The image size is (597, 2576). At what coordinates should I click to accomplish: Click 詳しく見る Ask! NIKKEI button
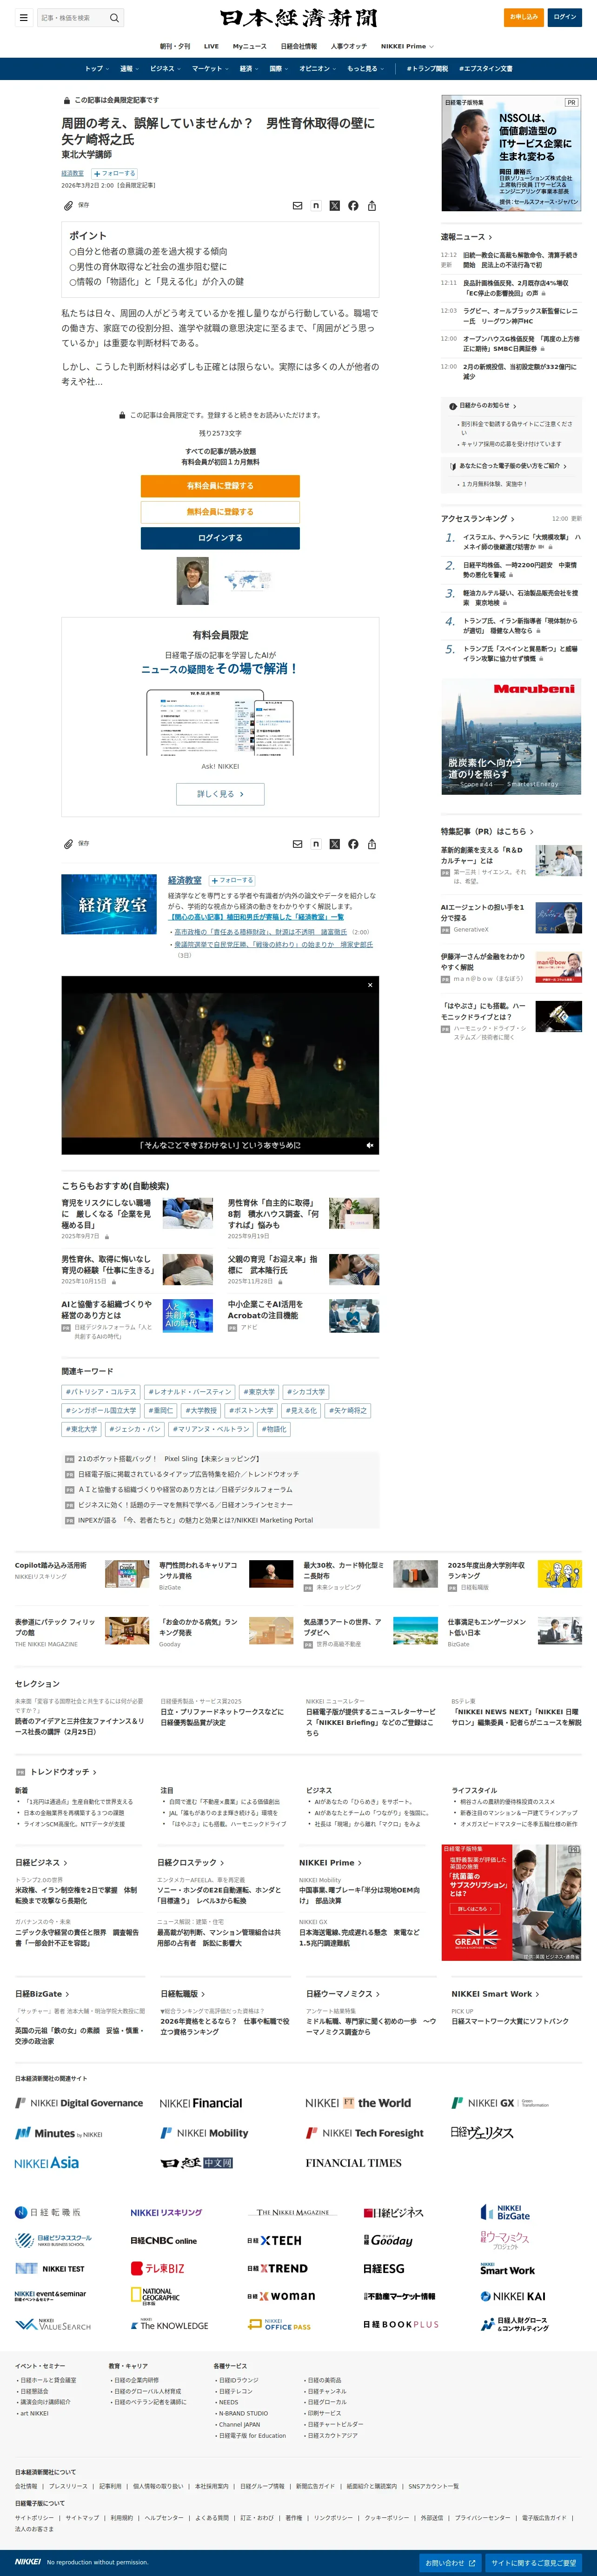click(x=220, y=794)
